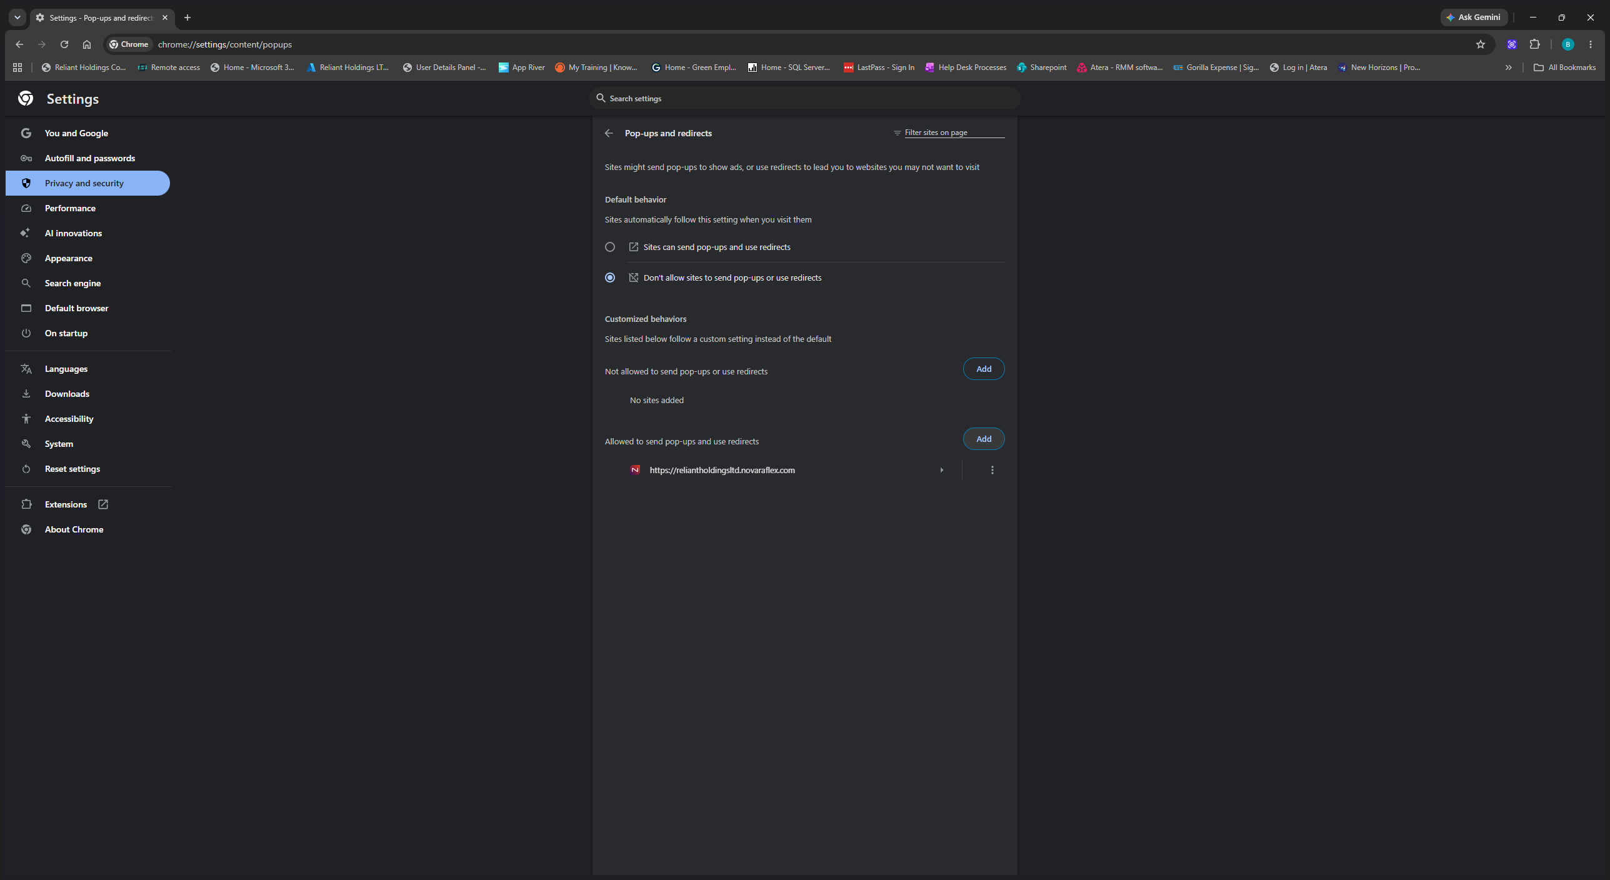Go back from Pop-ups and redirects page

[x=609, y=133]
